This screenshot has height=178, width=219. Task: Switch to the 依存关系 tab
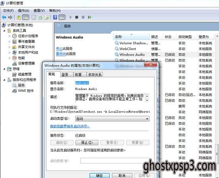(95, 75)
